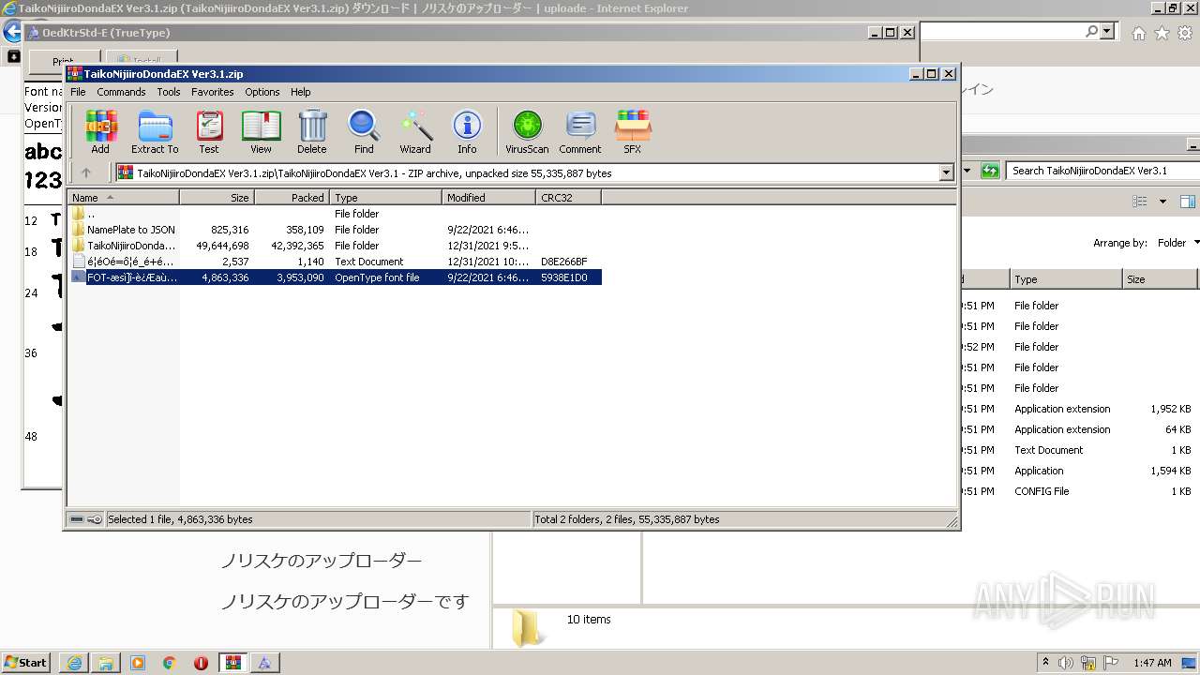Go up one folder level arrow
Screen dimensions: 1200x675
[x=86, y=172]
